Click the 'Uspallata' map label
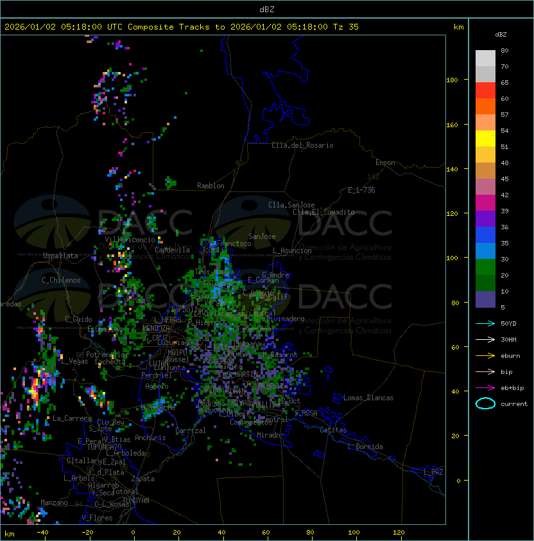Image resolution: width=534 pixels, height=541 pixels. pyautogui.click(x=60, y=256)
